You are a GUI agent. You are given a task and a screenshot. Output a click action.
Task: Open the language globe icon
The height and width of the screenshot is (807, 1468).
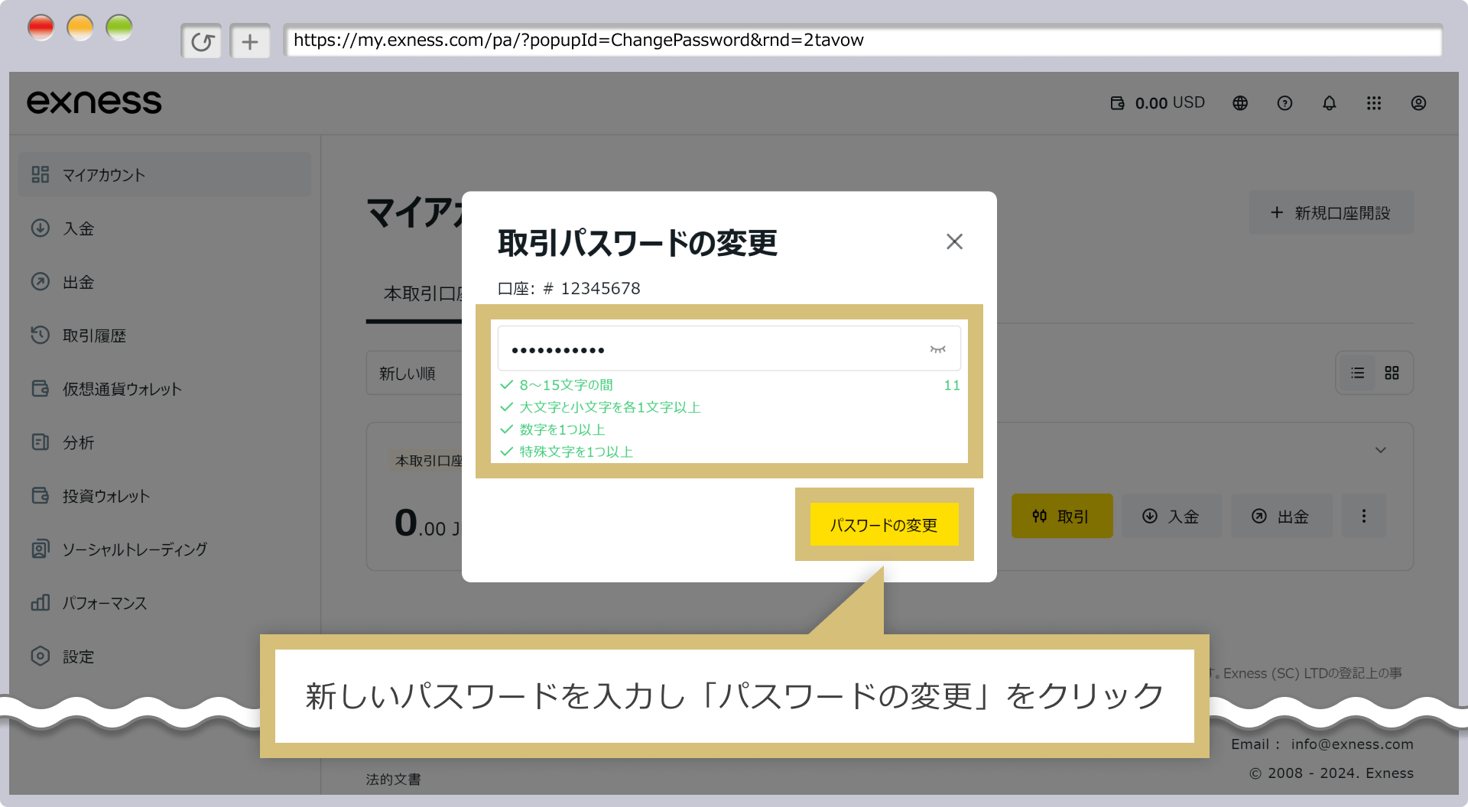click(1240, 103)
